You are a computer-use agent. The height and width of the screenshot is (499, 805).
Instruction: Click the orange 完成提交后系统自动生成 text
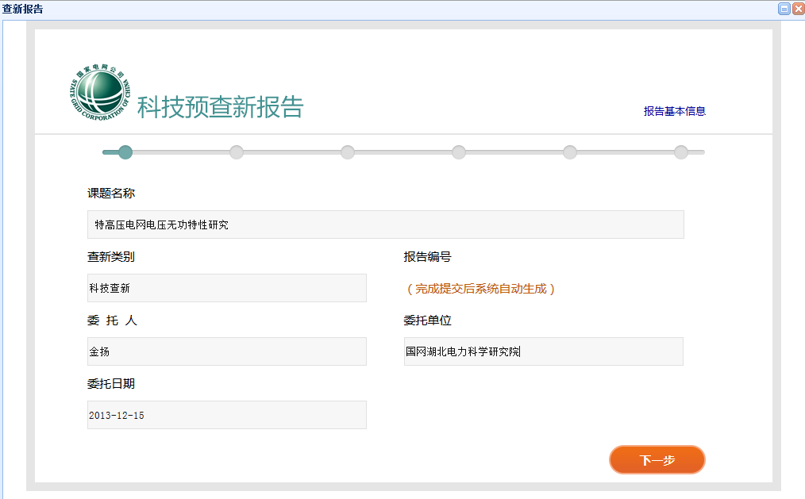click(x=480, y=289)
